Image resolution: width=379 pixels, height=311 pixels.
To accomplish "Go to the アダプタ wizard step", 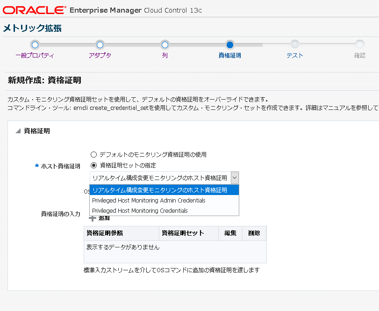I will coord(100,55).
